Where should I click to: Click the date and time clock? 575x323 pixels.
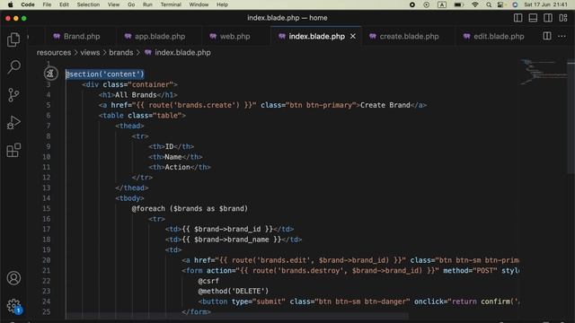(545, 4)
